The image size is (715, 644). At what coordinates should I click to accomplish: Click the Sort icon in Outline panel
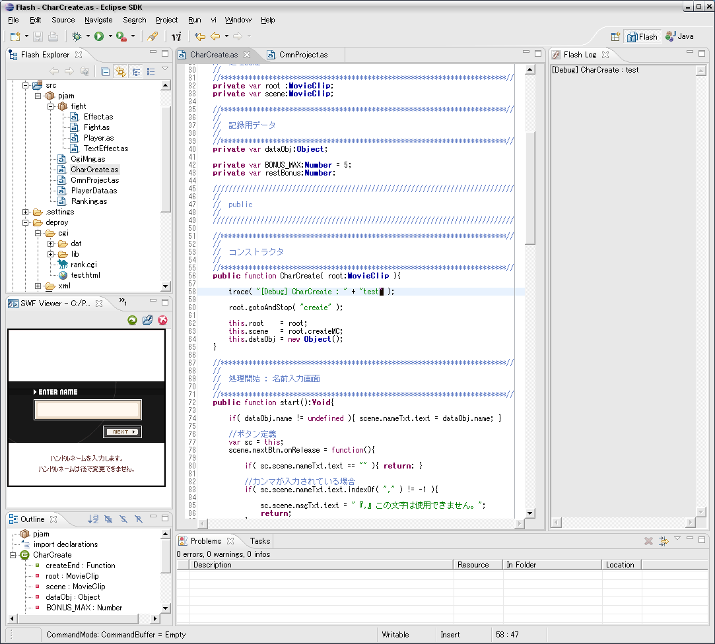[x=93, y=519]
